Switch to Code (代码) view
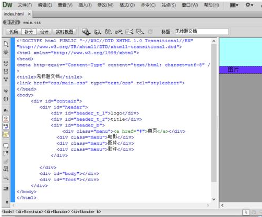Screen dimensions: 262x217 [x=14, y=32]
